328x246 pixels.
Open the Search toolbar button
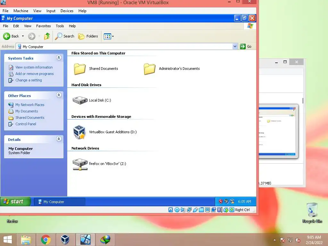[64, 36]
